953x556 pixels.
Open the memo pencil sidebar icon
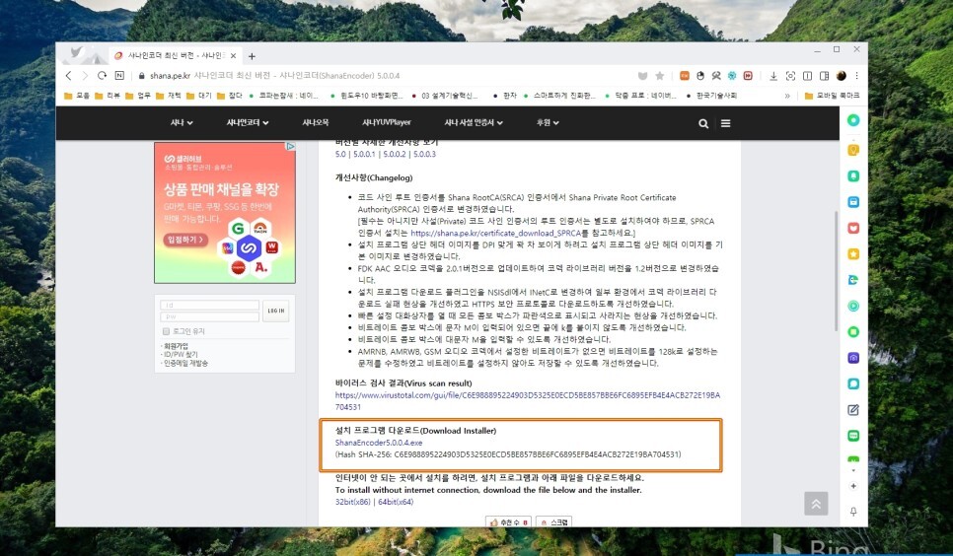pyautogui.click(x=853, y=409)
